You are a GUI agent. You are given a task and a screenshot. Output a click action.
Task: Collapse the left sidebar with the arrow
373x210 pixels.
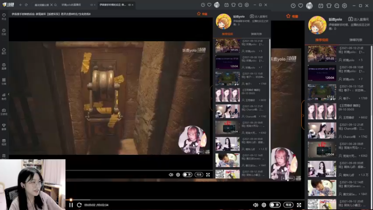click(8, 94)
